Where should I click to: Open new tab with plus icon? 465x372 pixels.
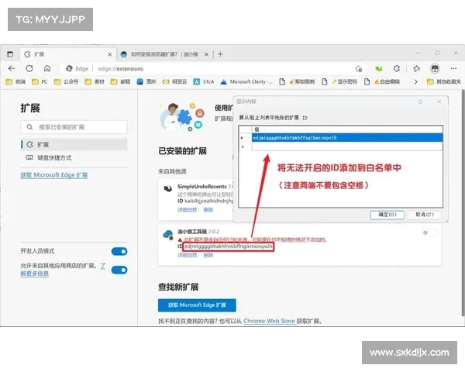tap(221, 54)
